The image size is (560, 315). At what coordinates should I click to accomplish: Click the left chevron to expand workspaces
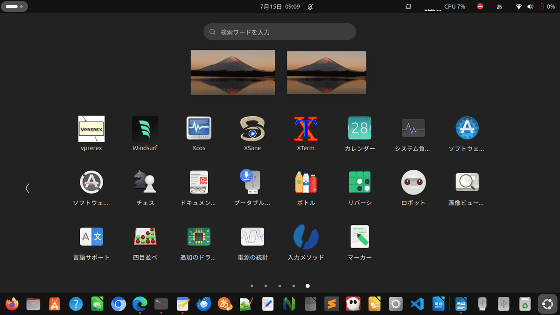click(x=27, y=188)
